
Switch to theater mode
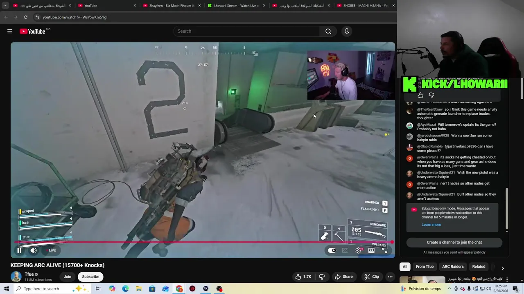tap(371, 251)
